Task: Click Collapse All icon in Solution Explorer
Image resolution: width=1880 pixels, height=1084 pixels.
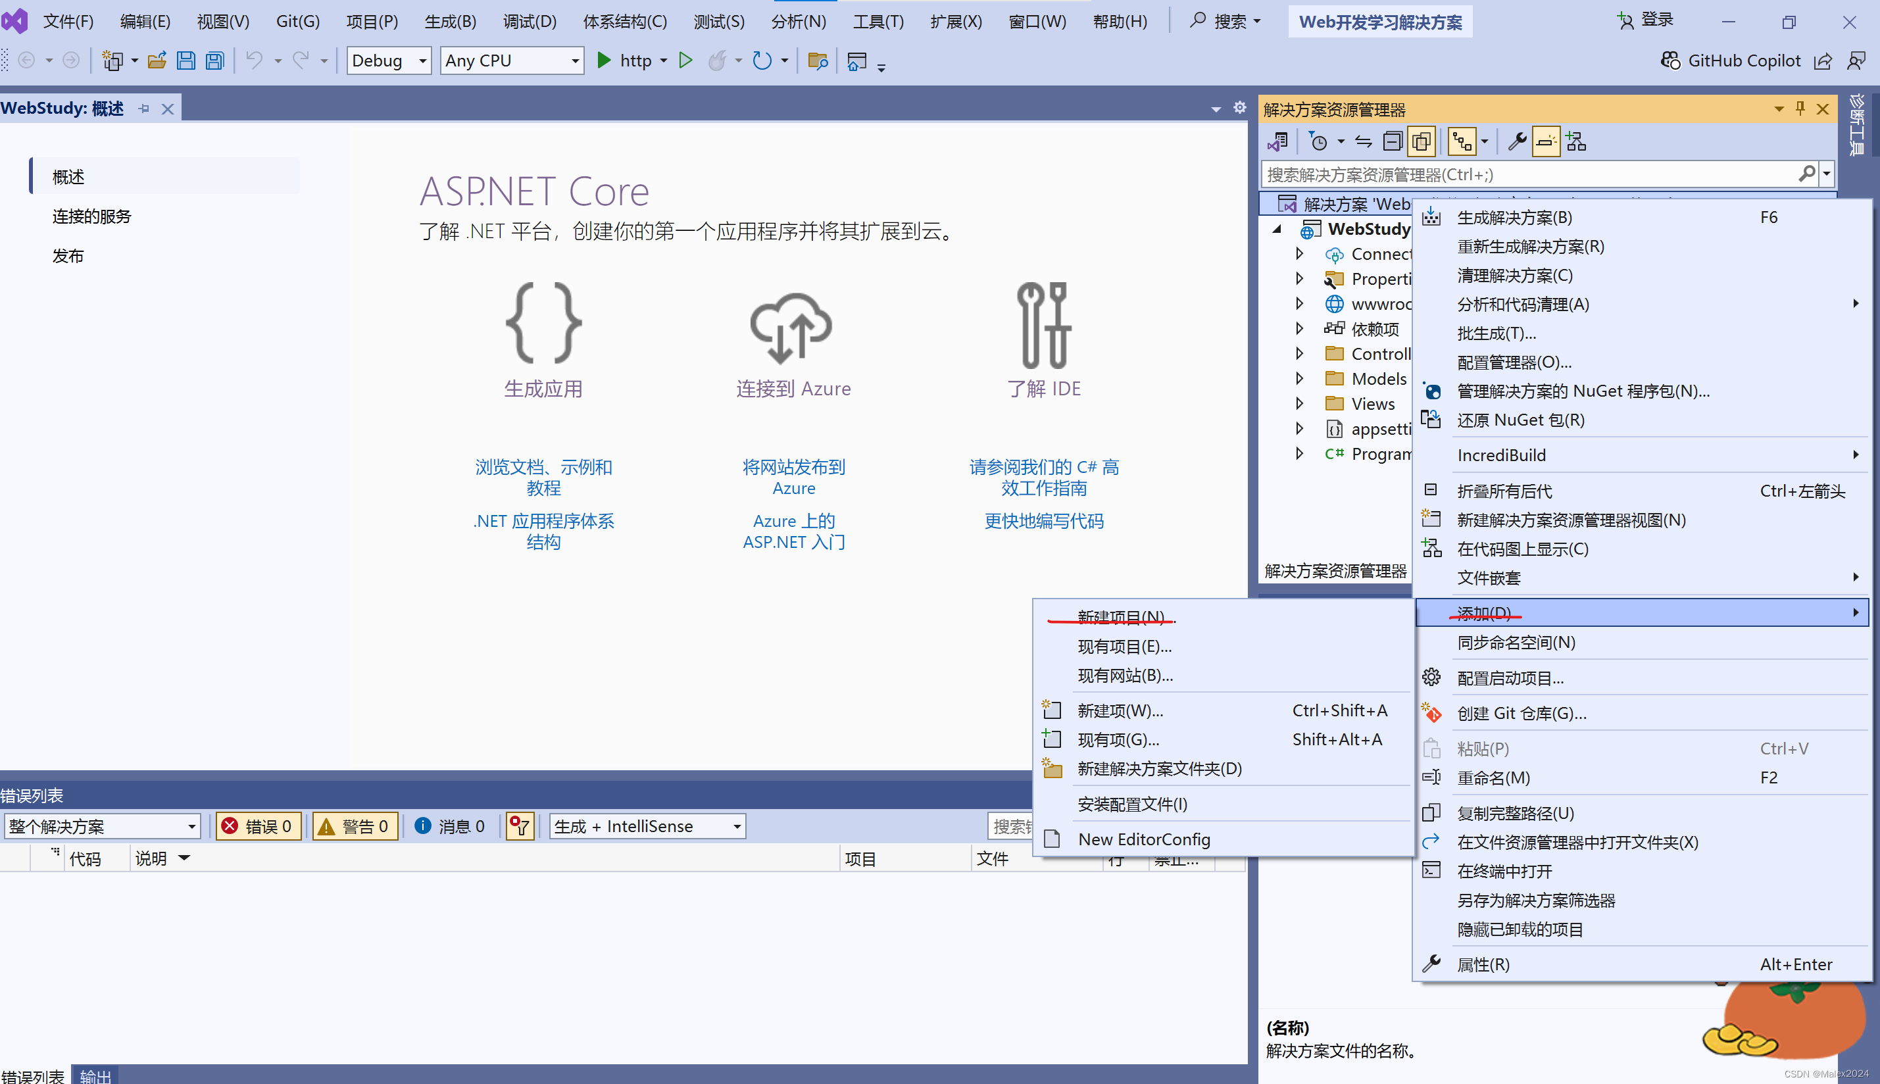Action: click(1393, 141)
